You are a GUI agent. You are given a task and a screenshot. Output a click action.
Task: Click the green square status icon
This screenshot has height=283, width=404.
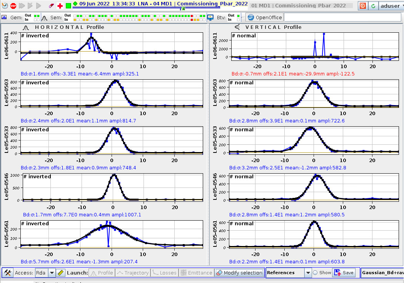(x=68, y=6)
